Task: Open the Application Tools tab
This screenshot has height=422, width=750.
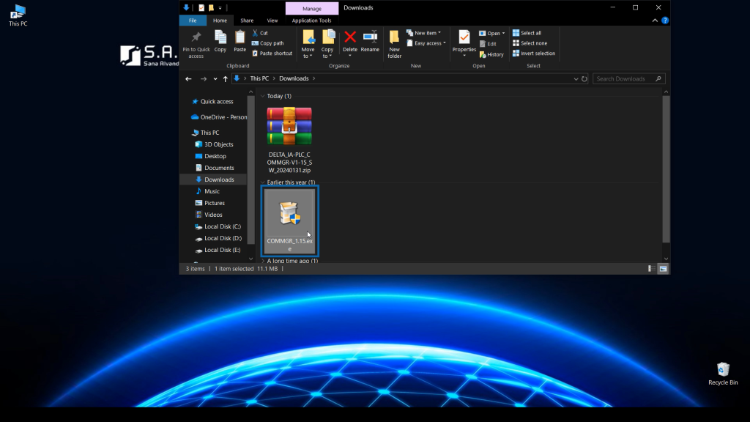Action: [x=311, y=21]
